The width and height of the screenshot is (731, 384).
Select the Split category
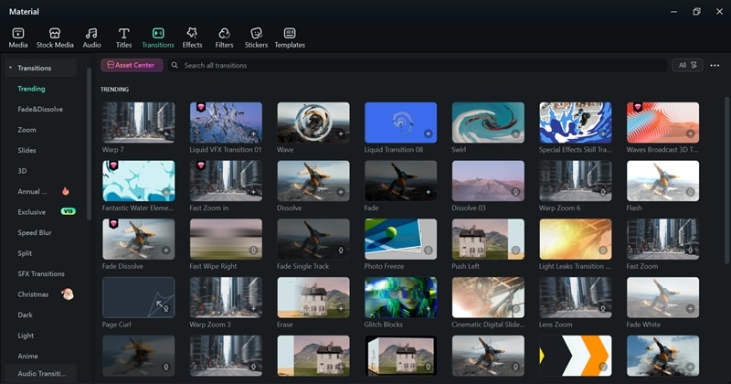[x=25, y=253]
